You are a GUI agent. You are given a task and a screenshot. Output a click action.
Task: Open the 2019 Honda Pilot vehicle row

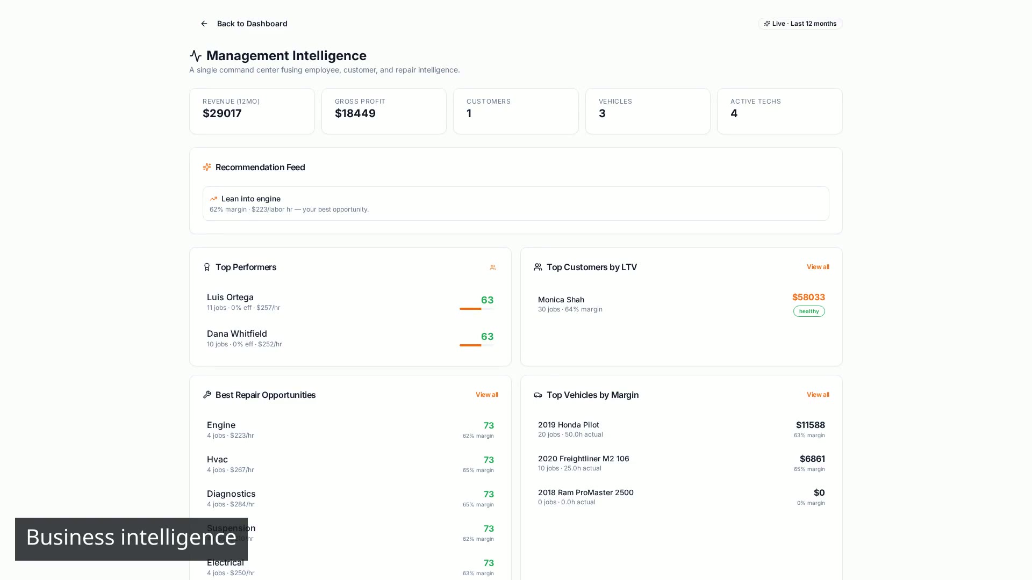681,429
